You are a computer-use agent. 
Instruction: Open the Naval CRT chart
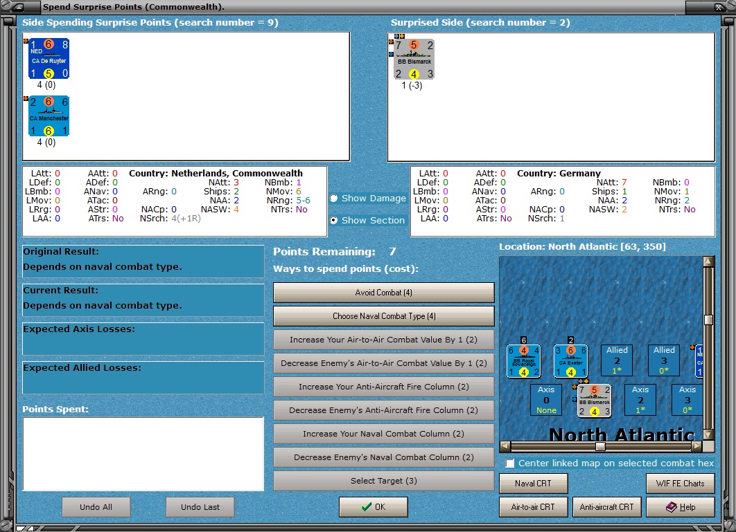tap(533, 484)
